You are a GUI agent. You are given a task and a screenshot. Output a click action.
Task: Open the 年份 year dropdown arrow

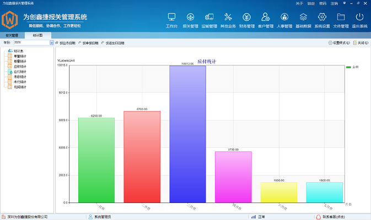52,42
